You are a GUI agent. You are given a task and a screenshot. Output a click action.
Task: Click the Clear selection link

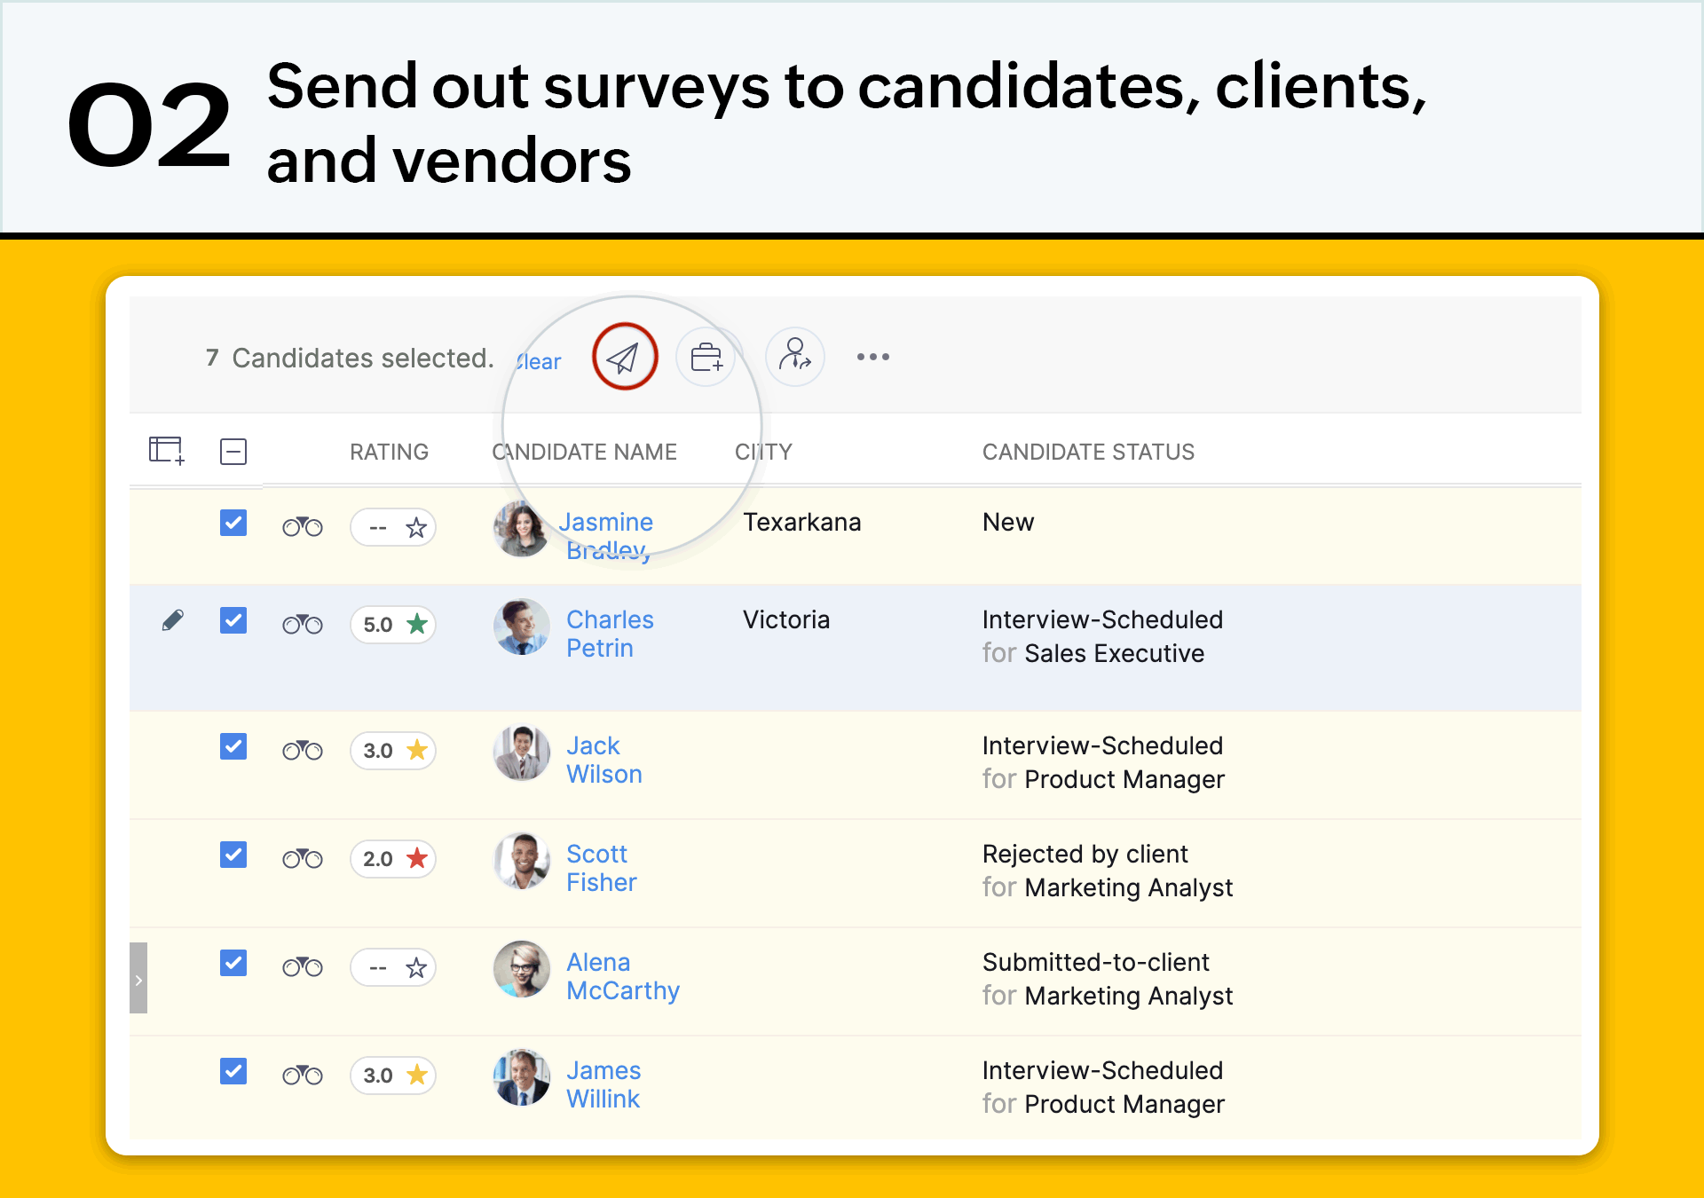coord(540,362)
